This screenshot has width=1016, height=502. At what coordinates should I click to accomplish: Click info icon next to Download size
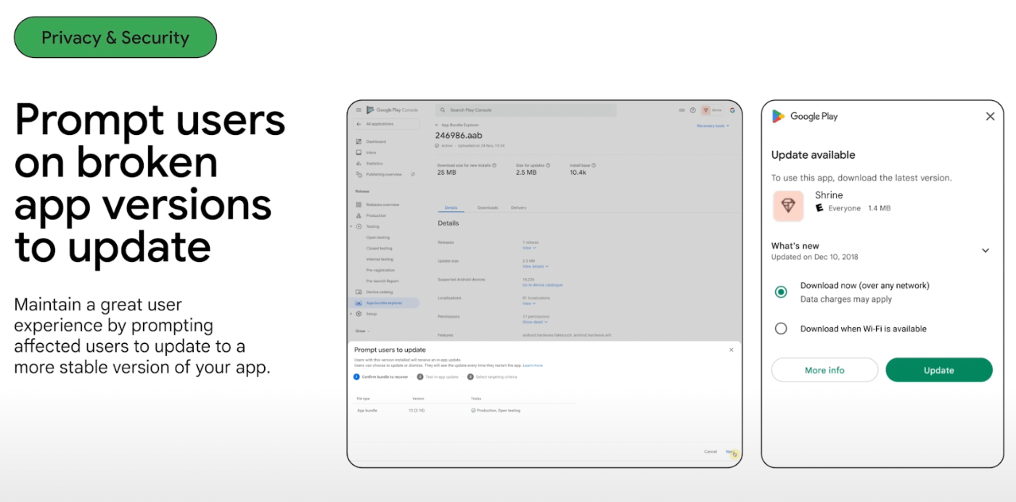coord(494,165)
